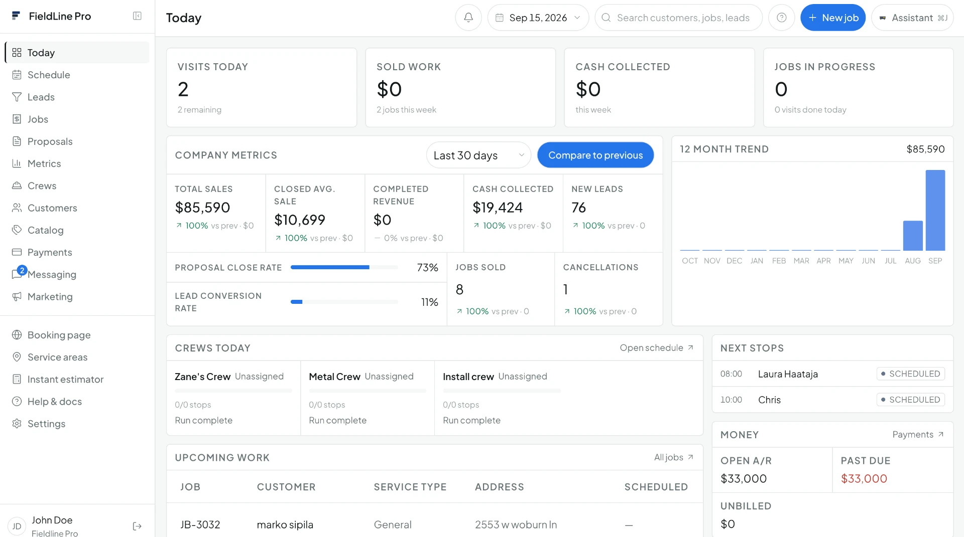Click the AUG bar in trend chart
Viewport: 964px width, 537px height.
913,236
